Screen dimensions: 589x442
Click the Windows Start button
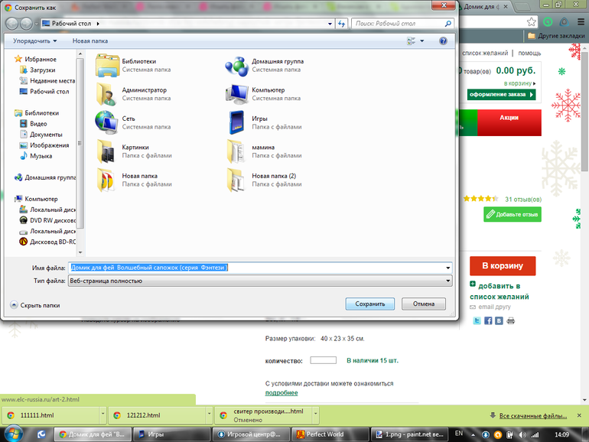pos(13,434)
